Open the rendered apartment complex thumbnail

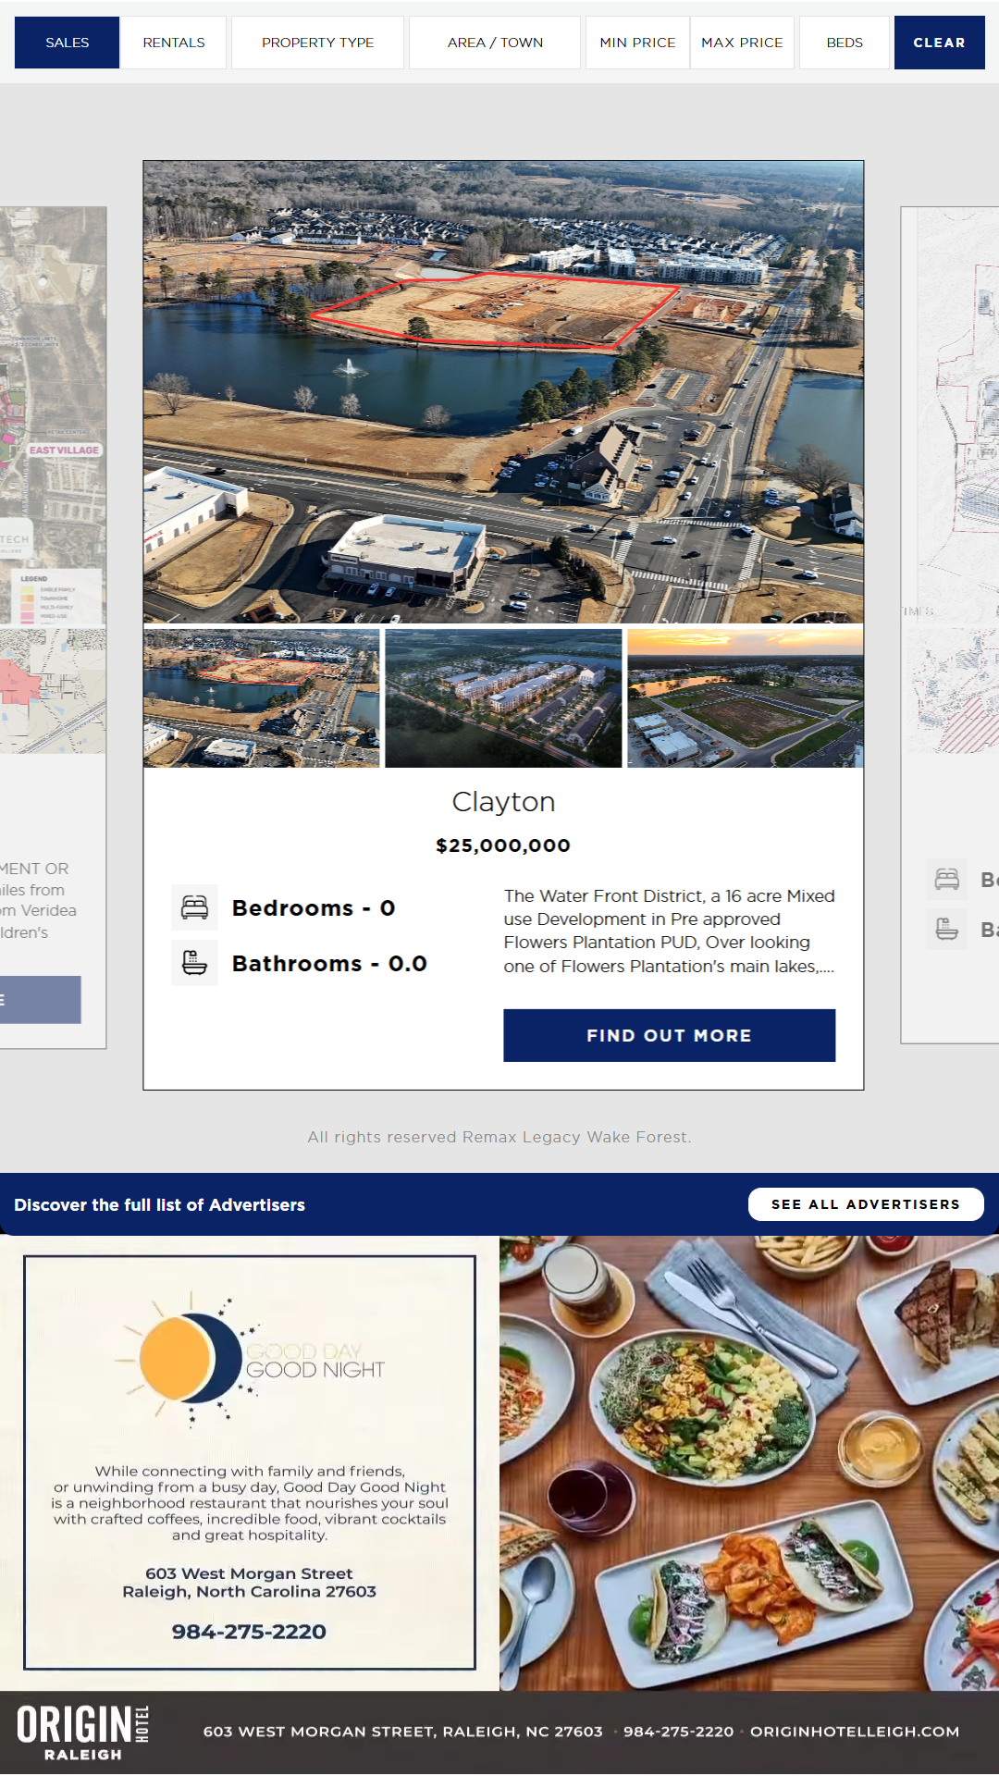503,698
